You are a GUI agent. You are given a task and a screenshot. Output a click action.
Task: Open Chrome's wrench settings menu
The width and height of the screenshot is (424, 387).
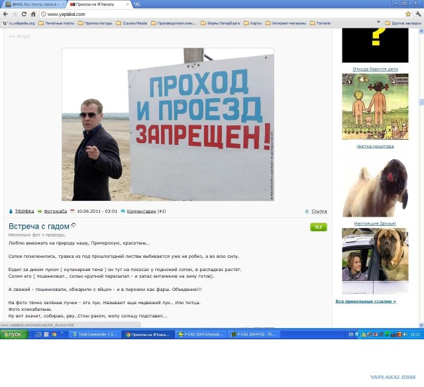[418, 14]
